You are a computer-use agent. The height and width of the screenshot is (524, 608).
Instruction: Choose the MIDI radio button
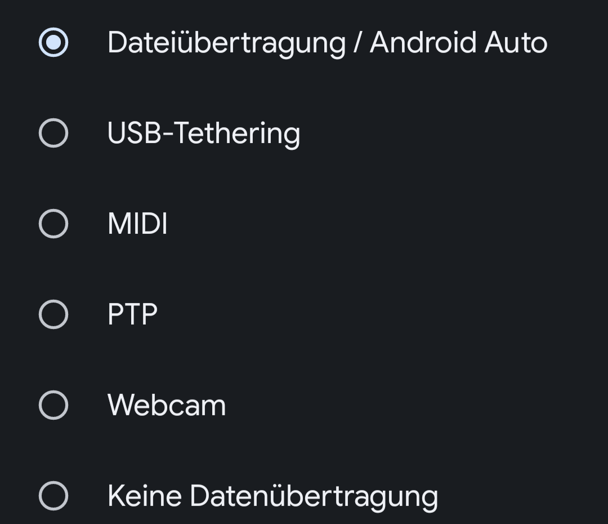53,224
